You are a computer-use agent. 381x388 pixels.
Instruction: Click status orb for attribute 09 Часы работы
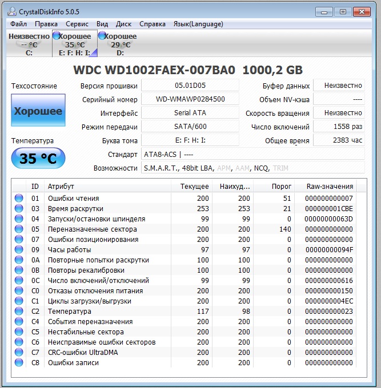19,250
